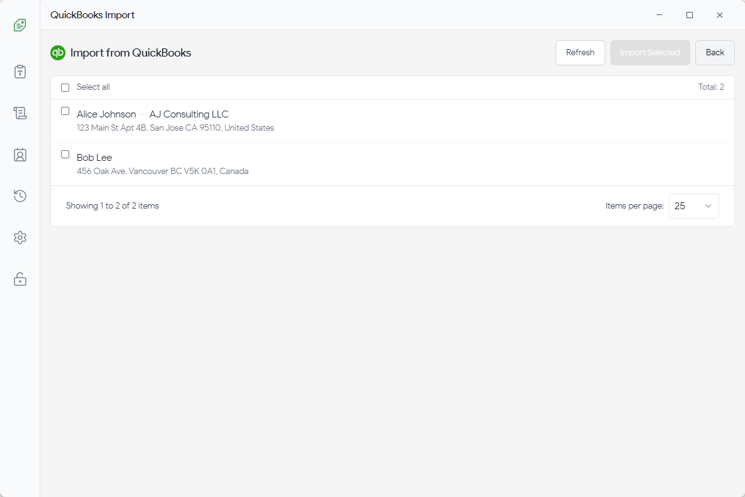Open the green labels section in sidebar
This screenshot has height=497, width=745.
tap(20, 25)
